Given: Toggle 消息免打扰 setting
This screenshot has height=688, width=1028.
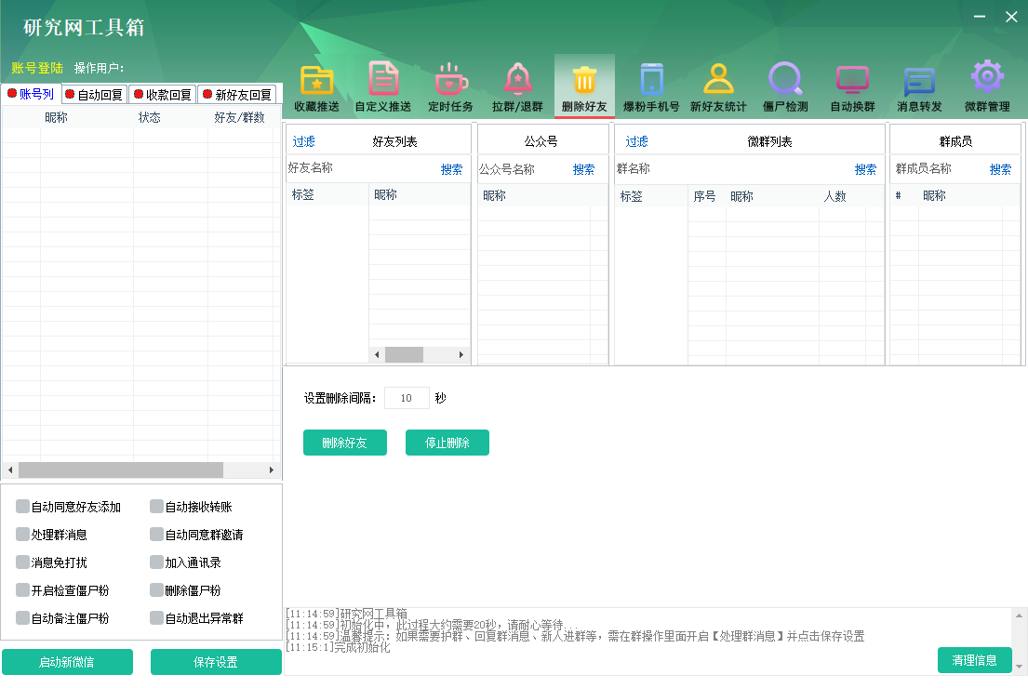Looking at the screenshot, I should (20, 562).
